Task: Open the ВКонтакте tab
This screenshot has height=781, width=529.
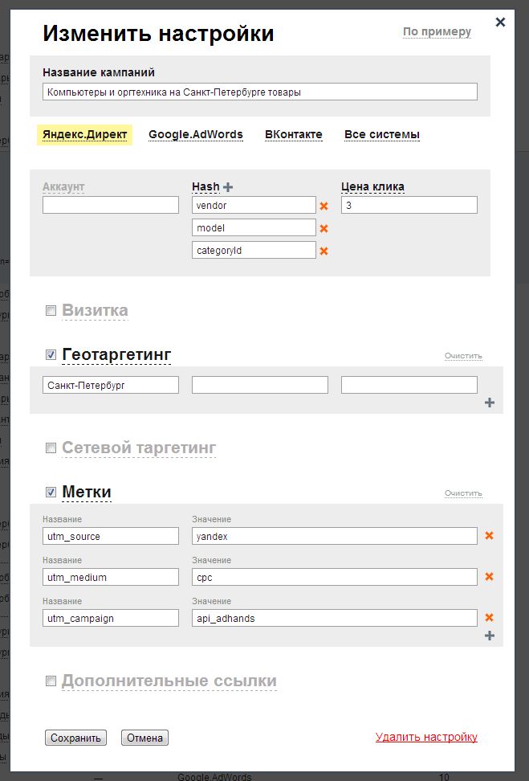Action: point(293,135)
